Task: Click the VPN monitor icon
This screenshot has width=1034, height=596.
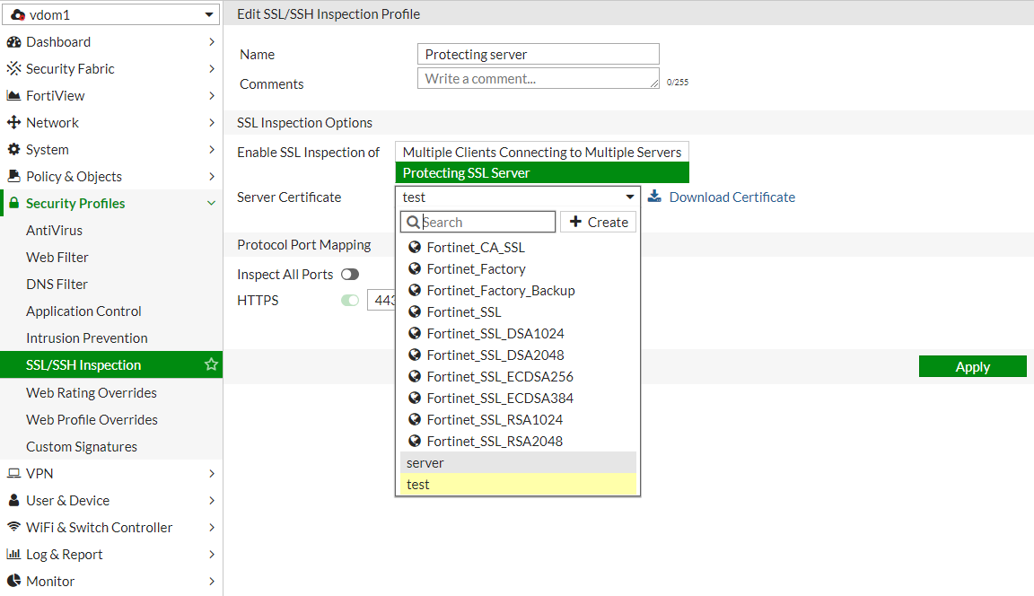Action: tap(13, 473)
